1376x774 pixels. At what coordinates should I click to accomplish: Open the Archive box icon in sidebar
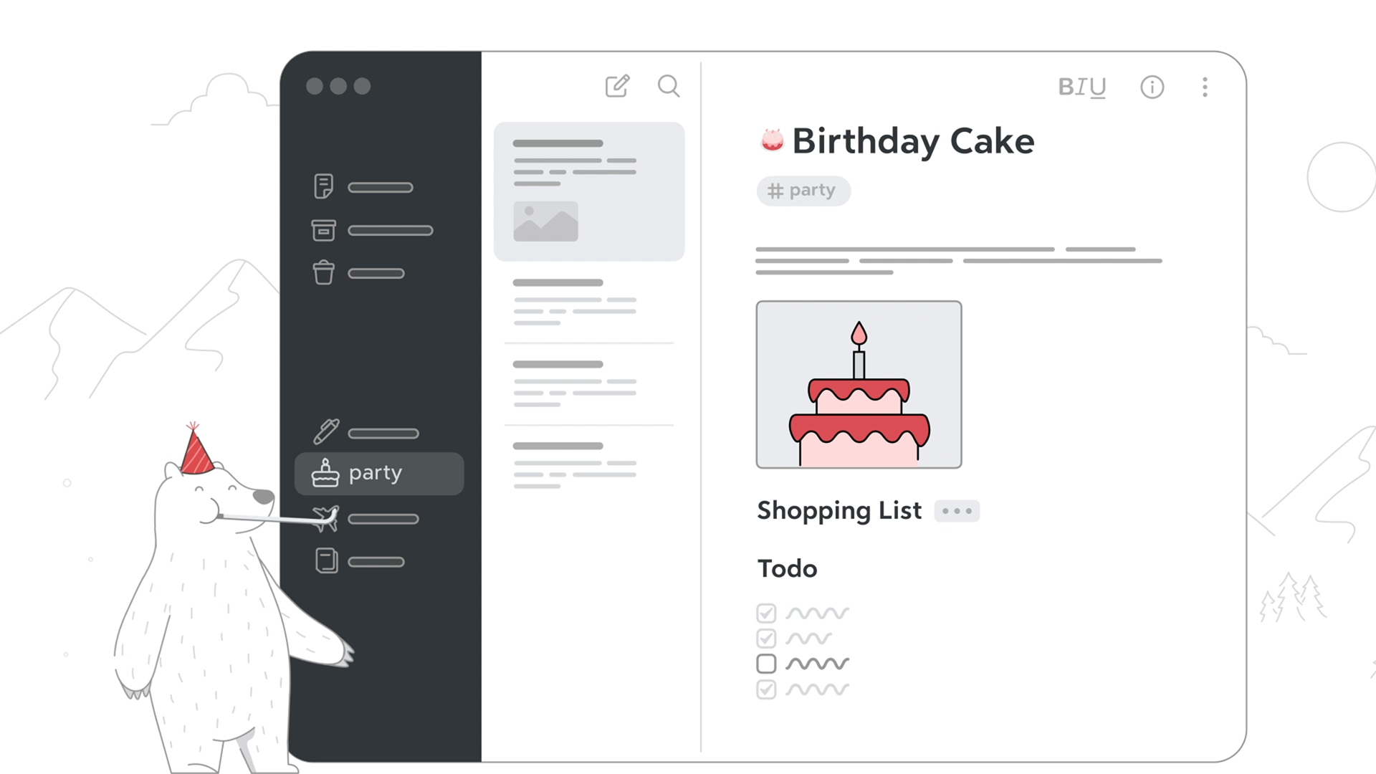[x=324, y=230]
